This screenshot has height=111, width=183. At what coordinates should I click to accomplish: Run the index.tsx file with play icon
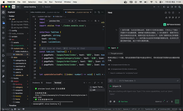tap(95, 12)
